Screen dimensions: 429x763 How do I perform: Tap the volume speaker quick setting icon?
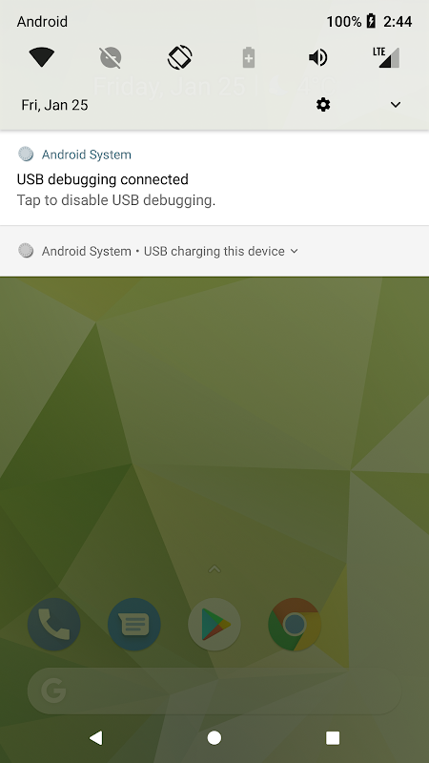(318, 58)
